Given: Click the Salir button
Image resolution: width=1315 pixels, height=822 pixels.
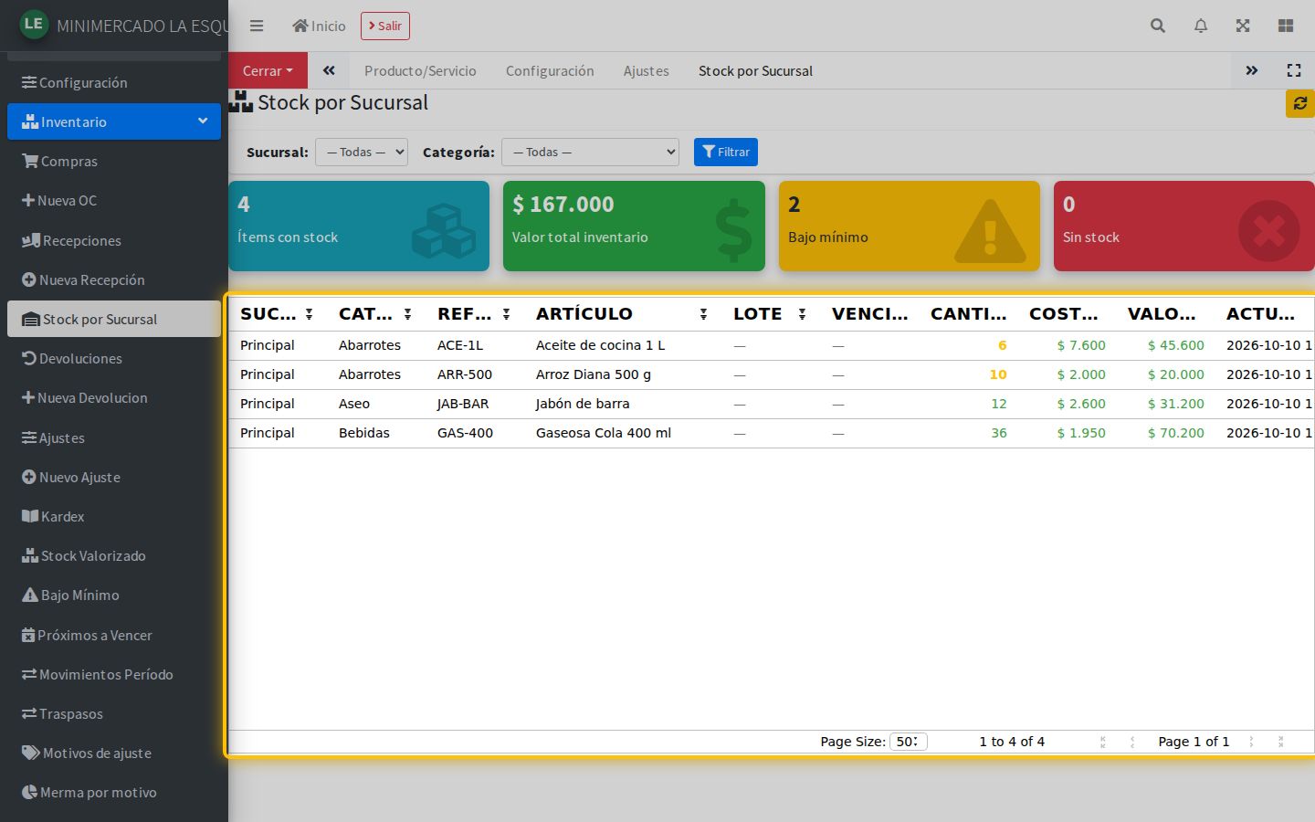Looking at the screenshot, I should click(x=385, y=26).
